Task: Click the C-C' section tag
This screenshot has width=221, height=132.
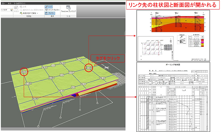Action: [x=71, y=73]
